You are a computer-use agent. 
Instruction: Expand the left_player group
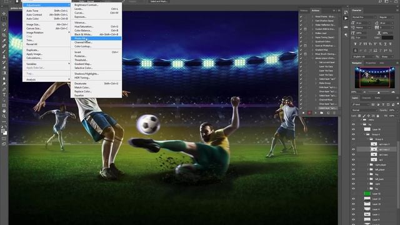(368, 169)
